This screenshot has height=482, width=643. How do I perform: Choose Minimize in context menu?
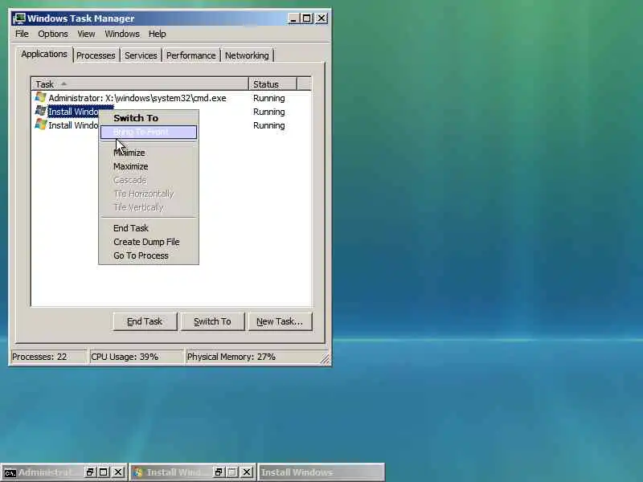[x=149, y=153]
